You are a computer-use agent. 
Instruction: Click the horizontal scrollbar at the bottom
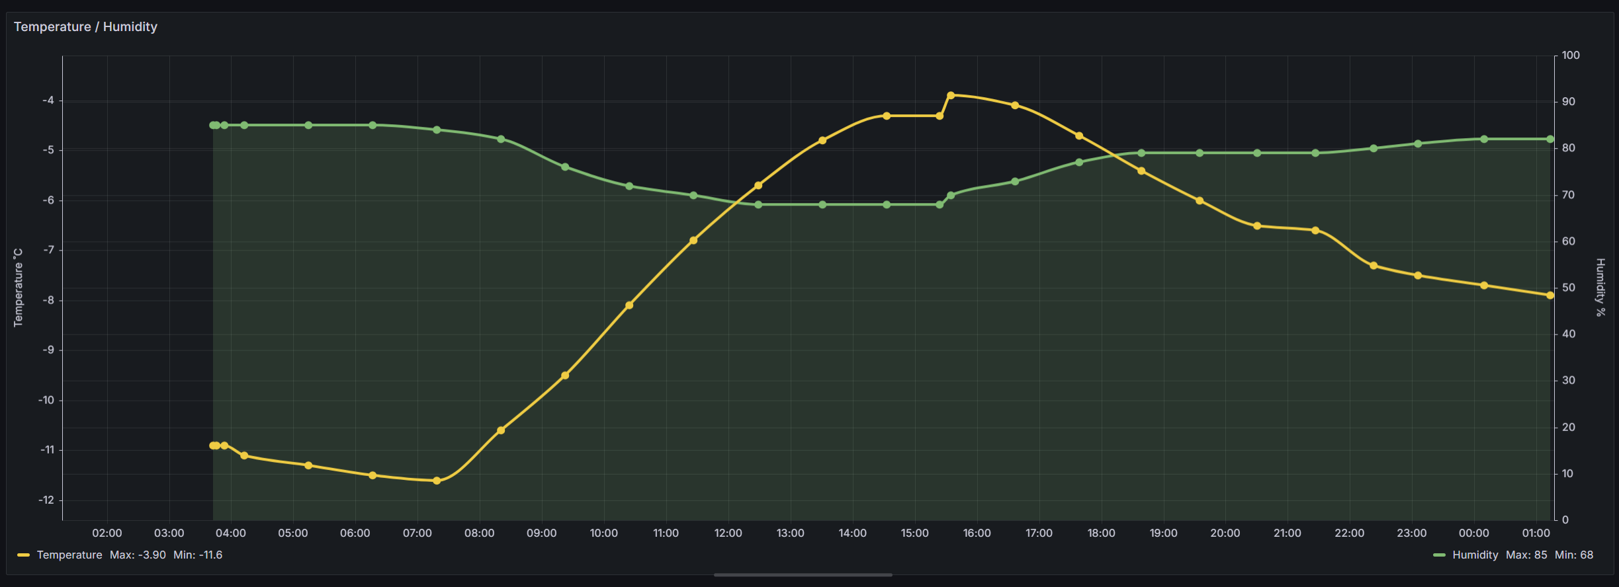pos(803,575)
